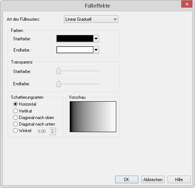Click the Vorschau gradient preview
The image size is (195, 188).
tap(93, 117)
